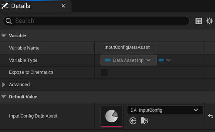Open the property matrix table view icon
This screenshot has width=215, height=132.
click(198, 21)
